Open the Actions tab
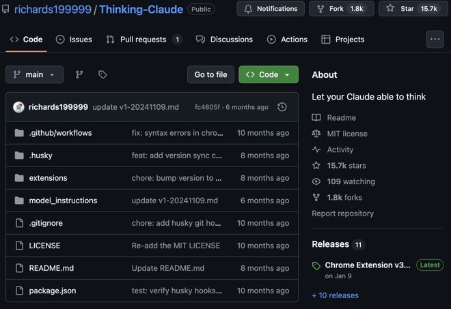 pos(287,40)
